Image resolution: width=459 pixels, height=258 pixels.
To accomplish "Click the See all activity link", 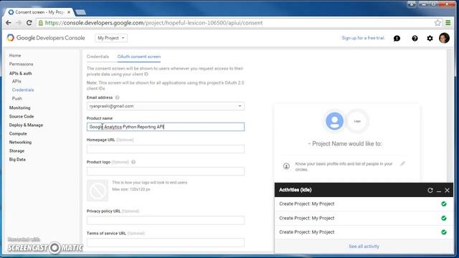I will [364, 247].
